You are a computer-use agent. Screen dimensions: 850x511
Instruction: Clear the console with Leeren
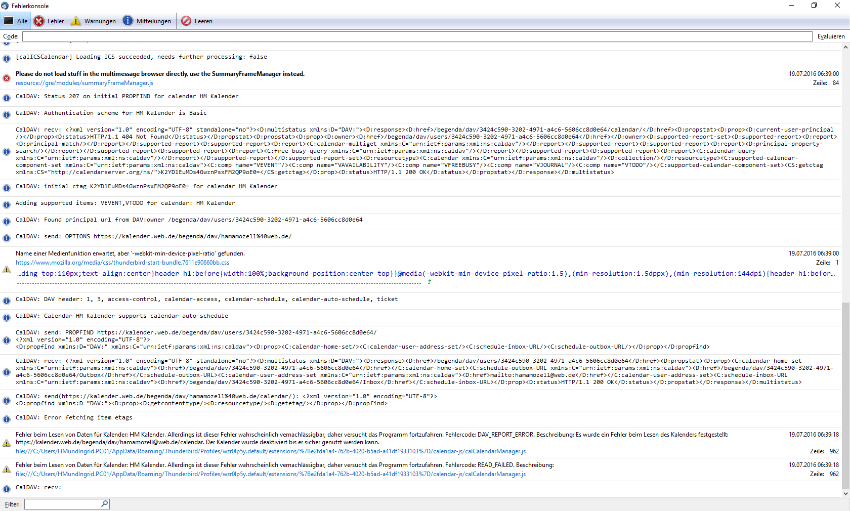tap(197, 21)
